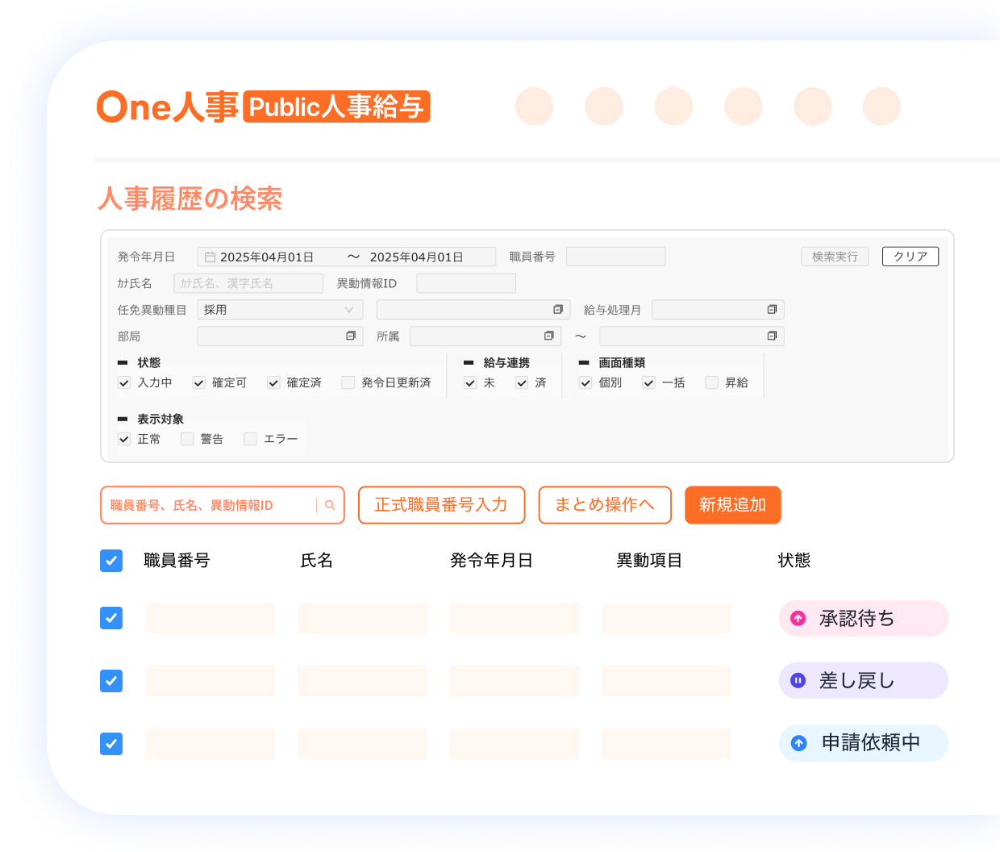Collapse the 給与連携 section minus icon
Screen dimensions: 1000x852
pyautogui.click(x=469, y=363)
